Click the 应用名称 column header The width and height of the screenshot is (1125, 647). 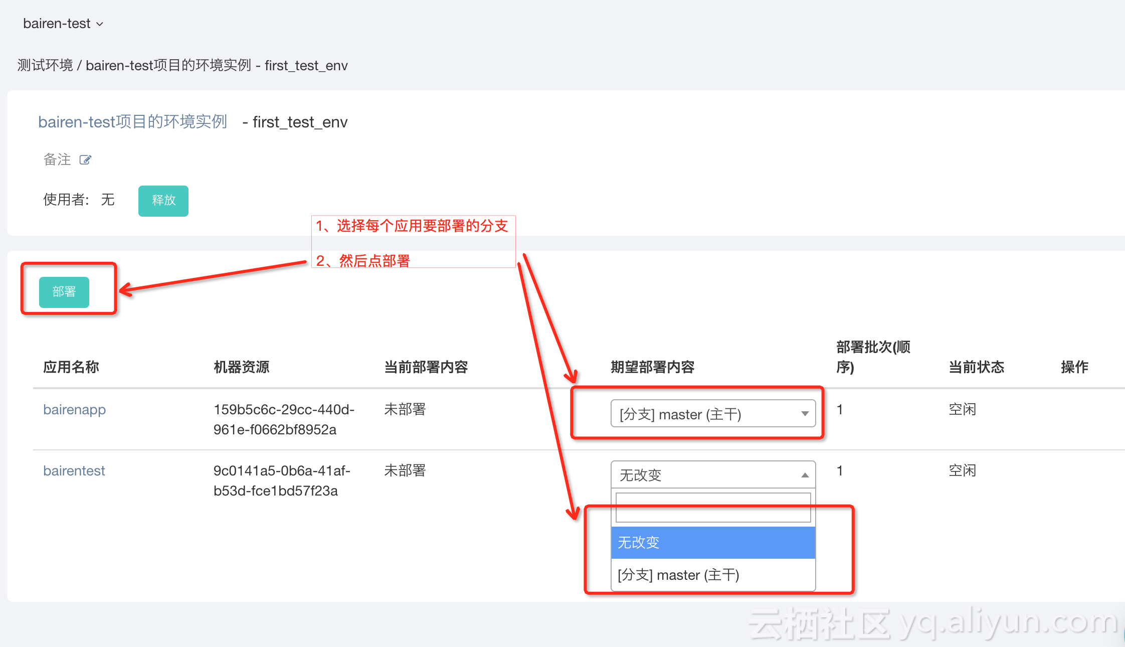(71, 367)
